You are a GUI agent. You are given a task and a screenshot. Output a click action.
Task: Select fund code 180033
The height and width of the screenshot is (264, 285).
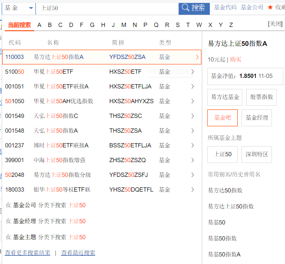[14, 189]
